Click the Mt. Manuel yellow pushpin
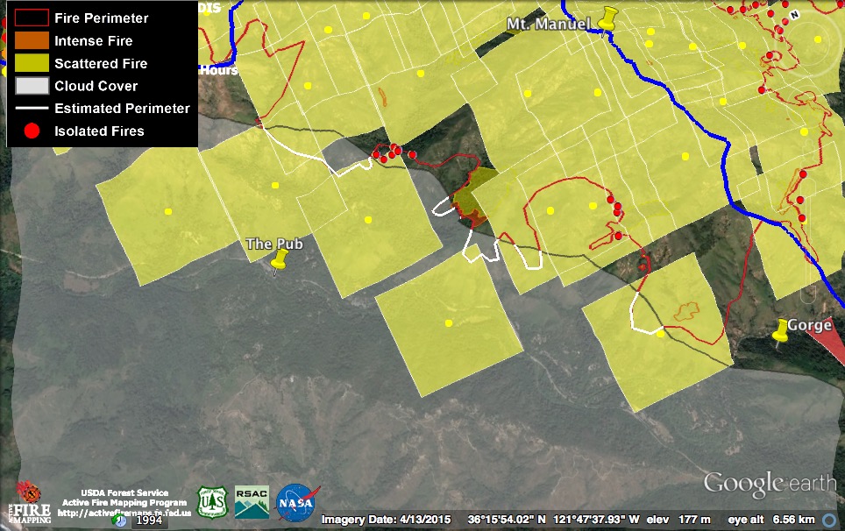845x531 pixels. (x=607, y=19)
